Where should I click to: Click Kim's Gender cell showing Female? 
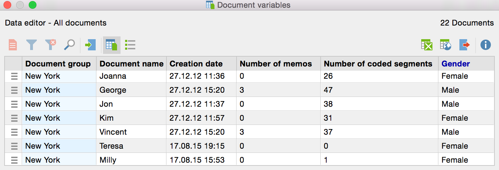click(x=466, y=118)
